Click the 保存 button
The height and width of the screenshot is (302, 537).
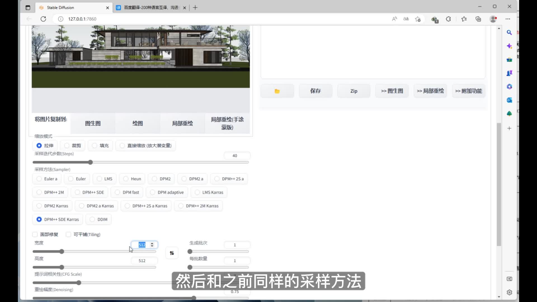click(315, 91)
